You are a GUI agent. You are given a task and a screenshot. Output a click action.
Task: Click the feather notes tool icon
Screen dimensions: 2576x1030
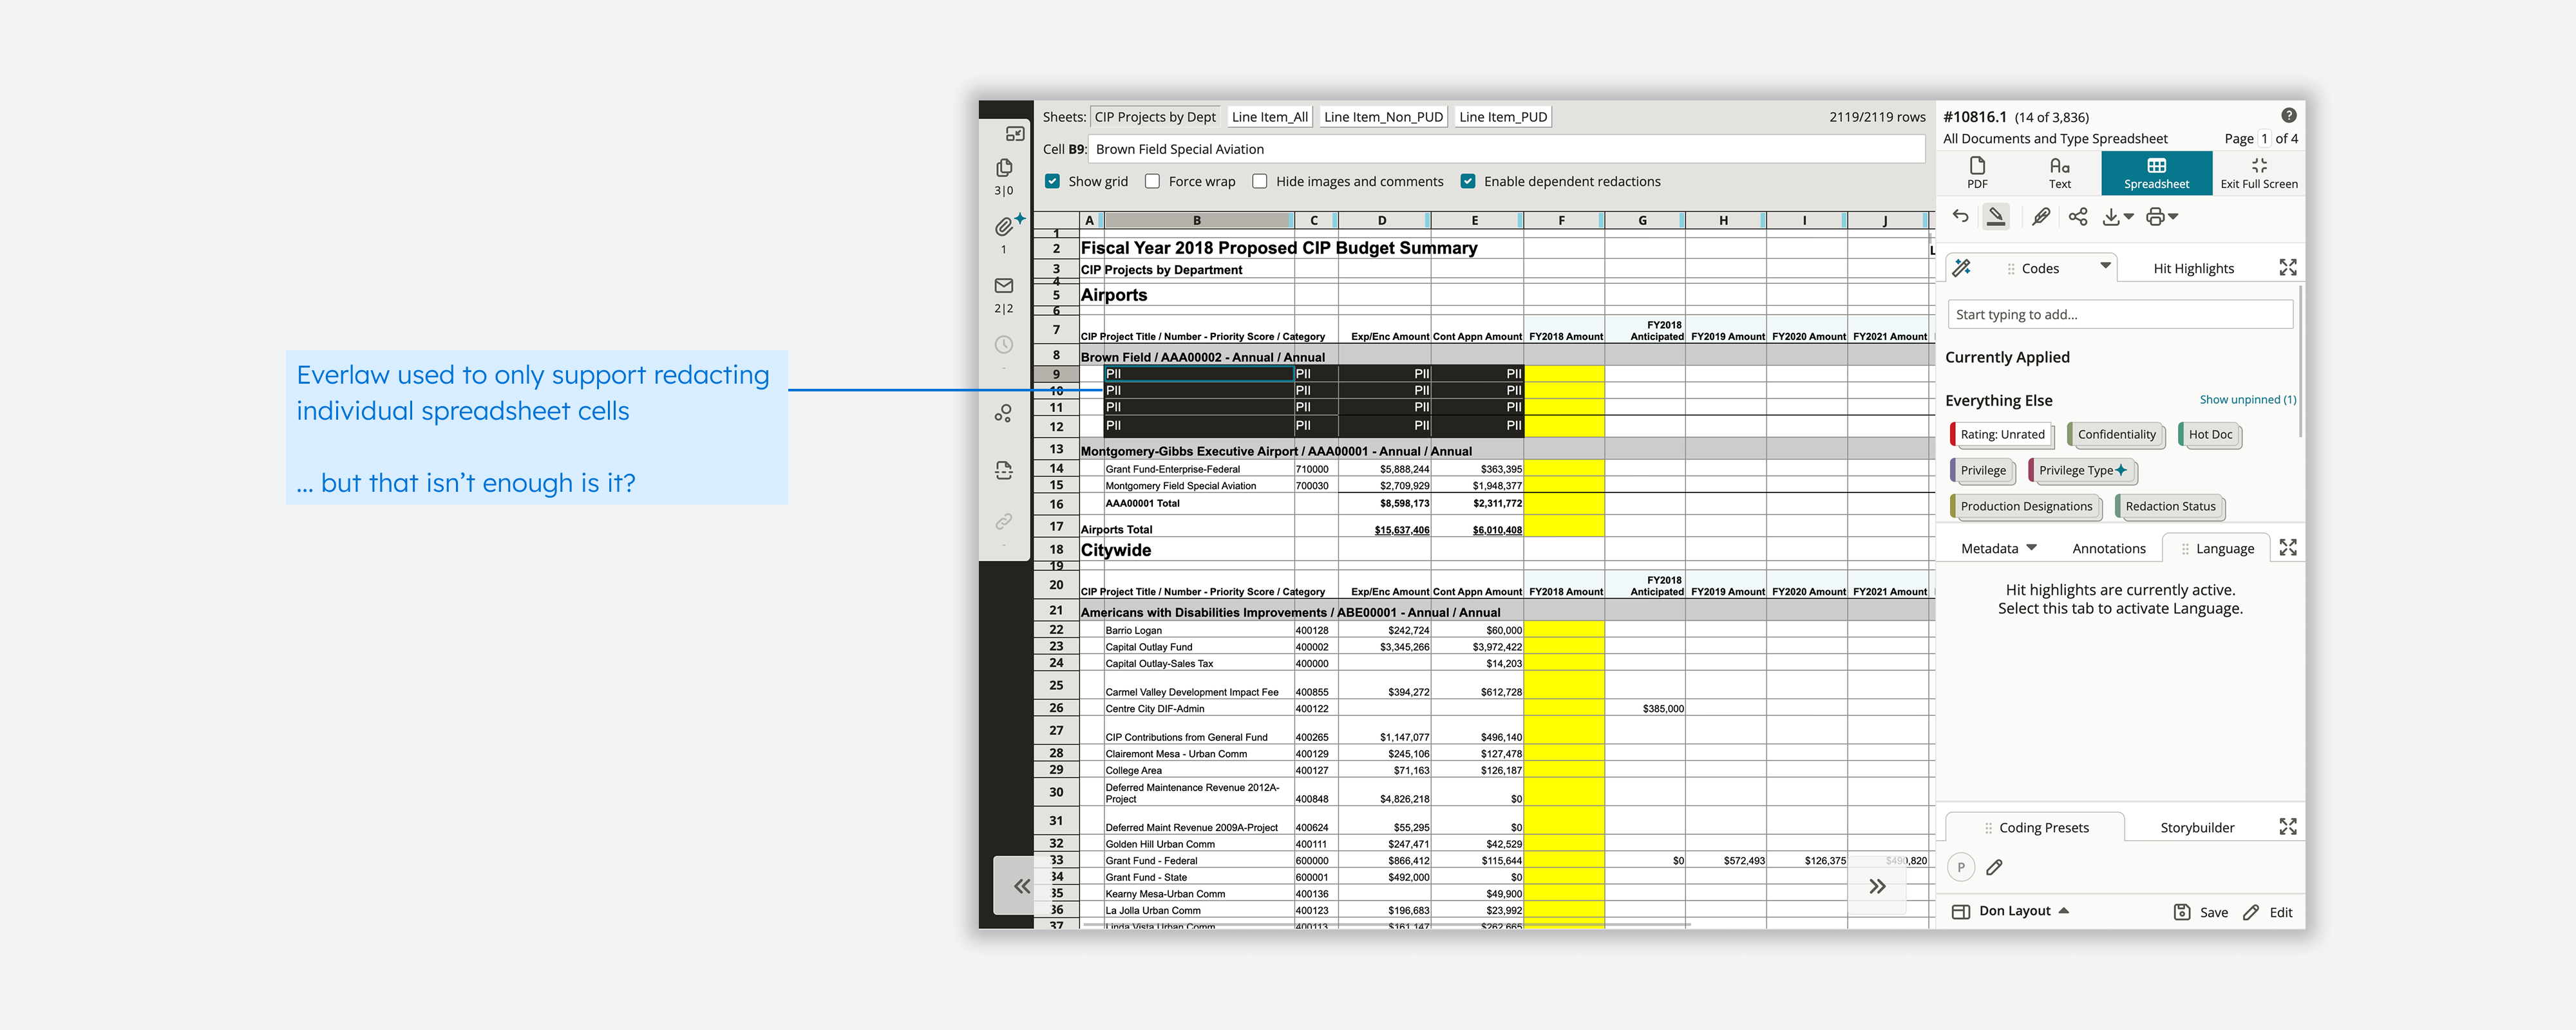click(2041, 216)
